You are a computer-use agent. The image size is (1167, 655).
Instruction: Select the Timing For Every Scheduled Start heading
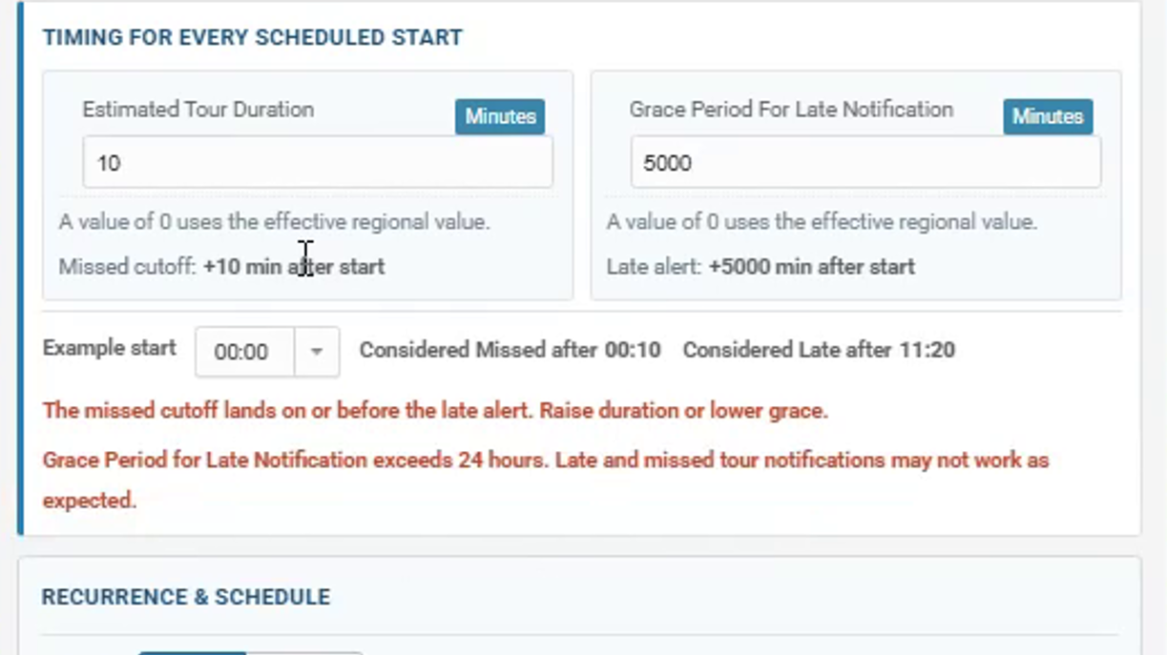(x=253, y=37)
